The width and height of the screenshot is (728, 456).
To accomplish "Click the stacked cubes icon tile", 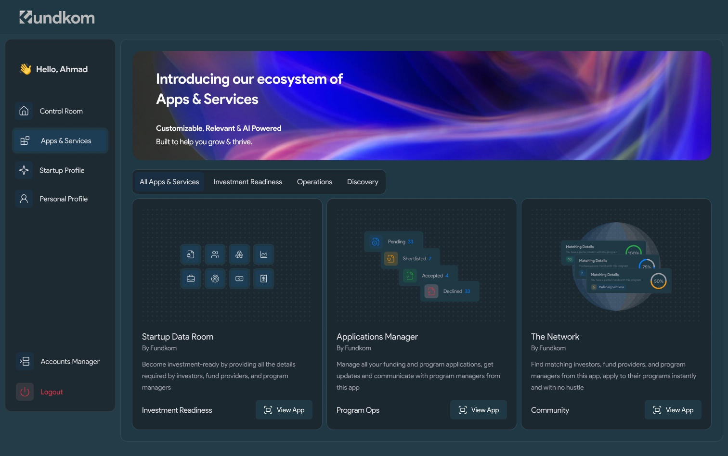I will (239, 254).
